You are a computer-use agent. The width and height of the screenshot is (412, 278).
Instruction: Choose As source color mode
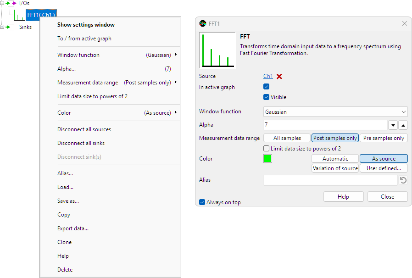[x=384, y=159]
